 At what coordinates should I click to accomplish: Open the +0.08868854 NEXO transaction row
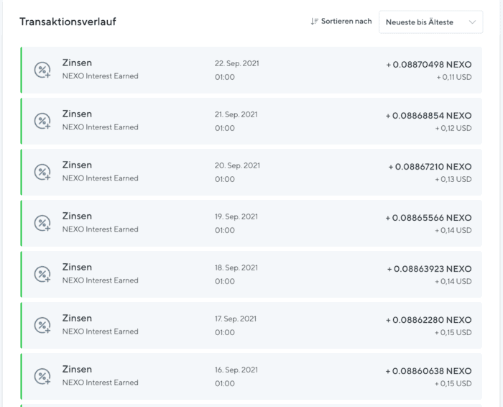(251, 121)
